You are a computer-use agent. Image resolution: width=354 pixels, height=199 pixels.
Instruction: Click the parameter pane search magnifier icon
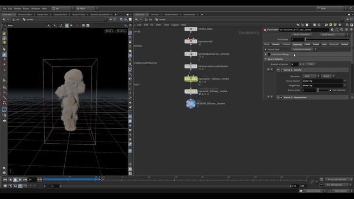(x=342, y=29)
